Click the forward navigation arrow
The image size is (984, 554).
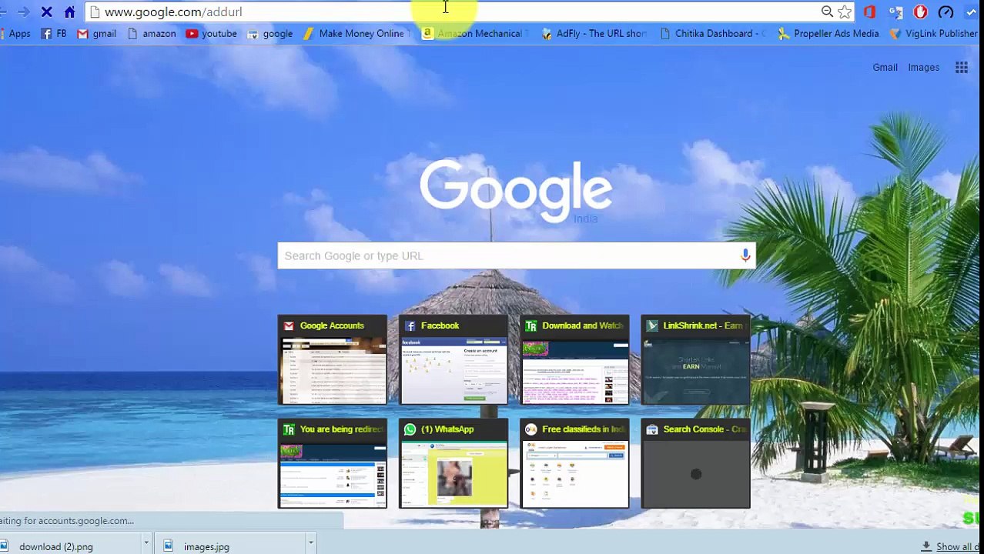coord(23,12)
